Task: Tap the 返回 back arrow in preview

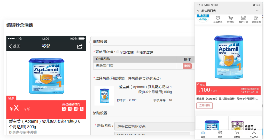Action: pos(14,46)
